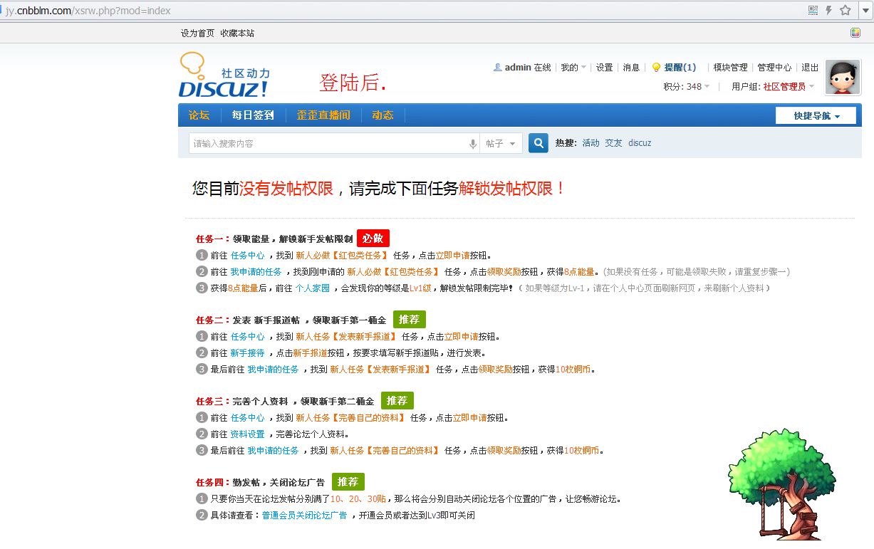Image resolution: width=874 pixels, height=549 pixels.
Task: Expand the 我的 dropdown menu
Action: pyautogui.click(x=573, y=68)
